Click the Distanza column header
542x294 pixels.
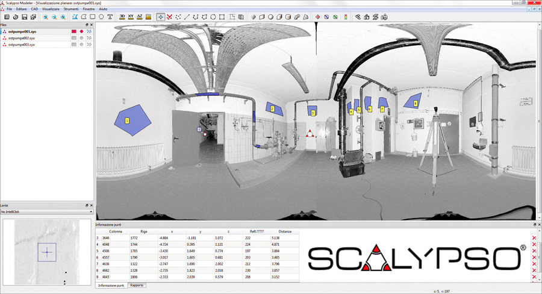pyautogui.click(x=285, y=231)
